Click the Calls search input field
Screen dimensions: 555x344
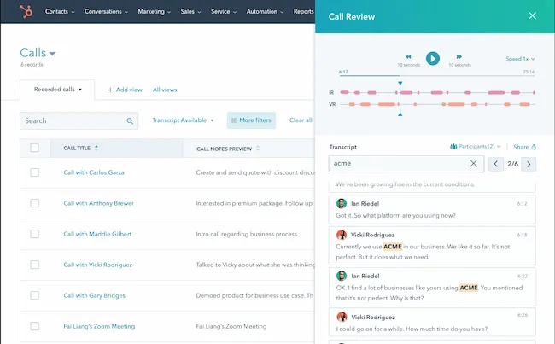79,120
